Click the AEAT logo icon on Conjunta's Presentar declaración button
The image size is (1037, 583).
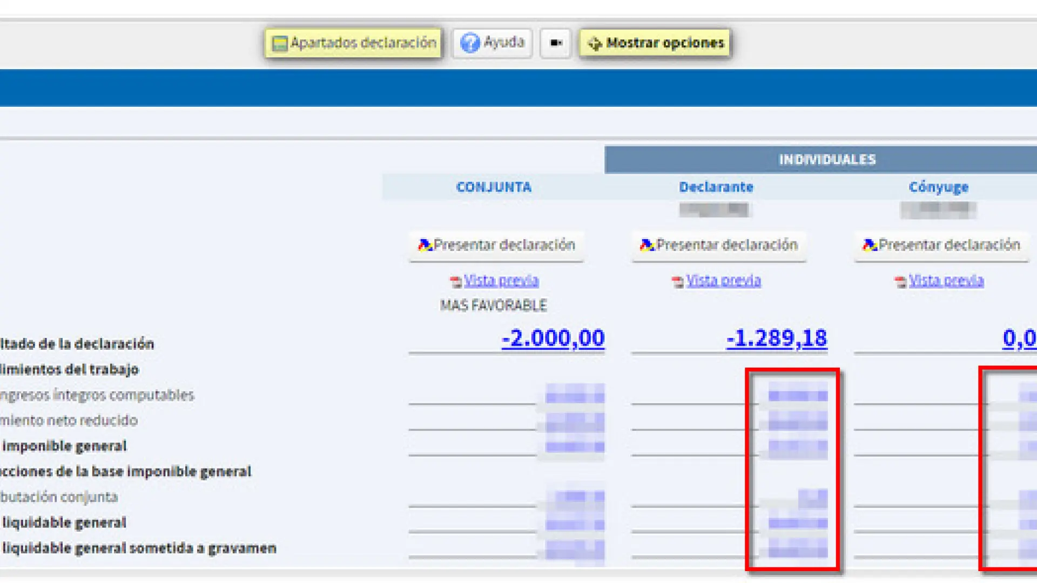click(x=425, y=246)
